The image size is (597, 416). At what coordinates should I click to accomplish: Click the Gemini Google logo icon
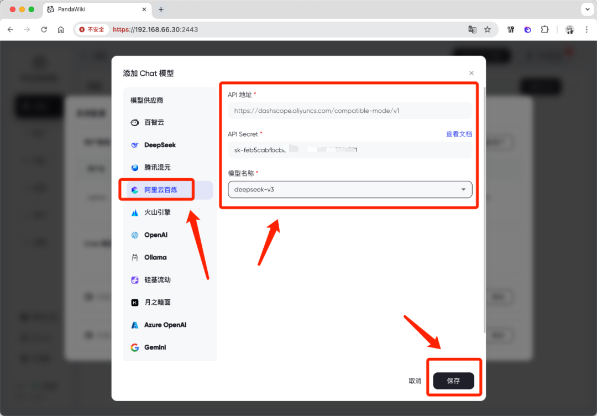pyautogui.click(x=135, y=347)
